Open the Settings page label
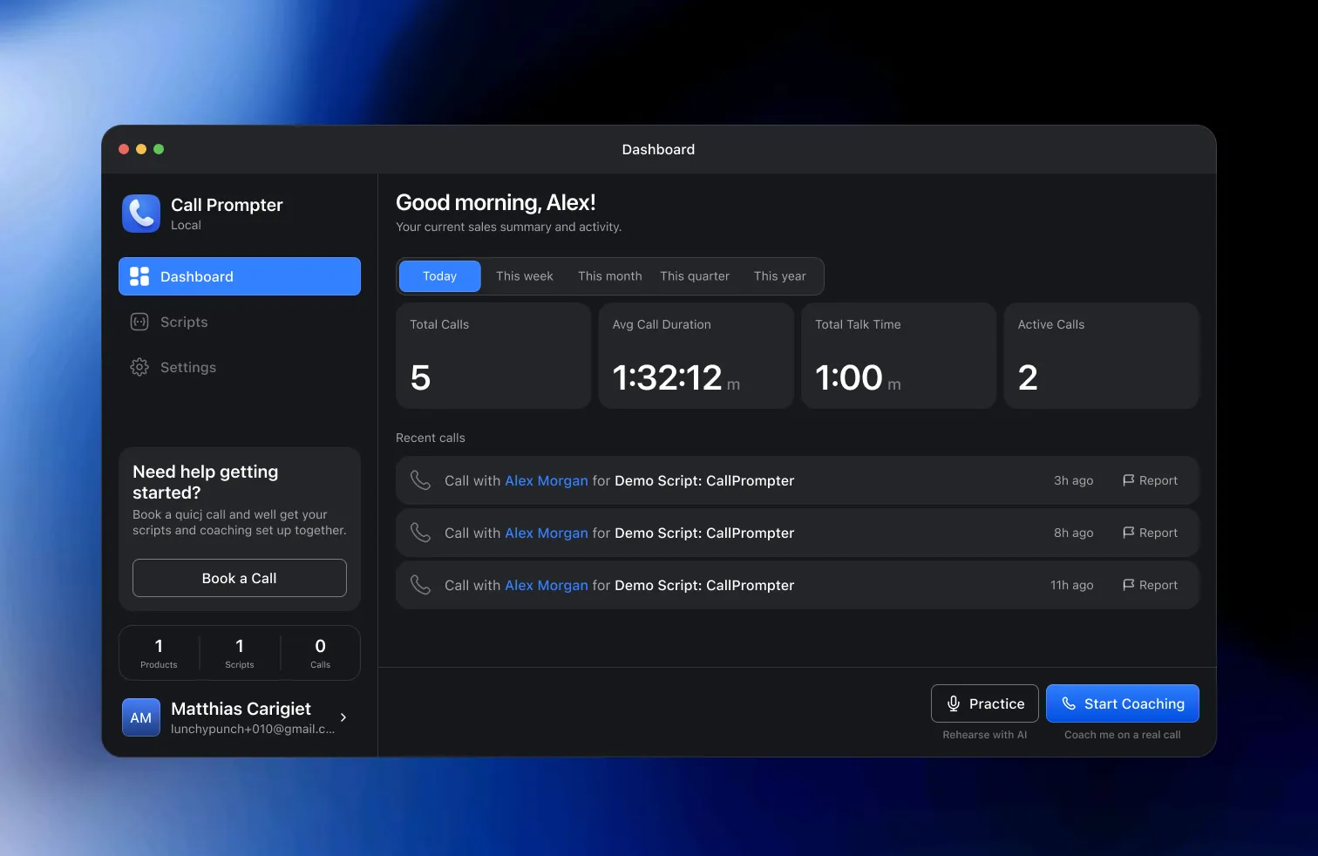The width and height of the screenshot is (1318, 856). [x=188, y=367]
